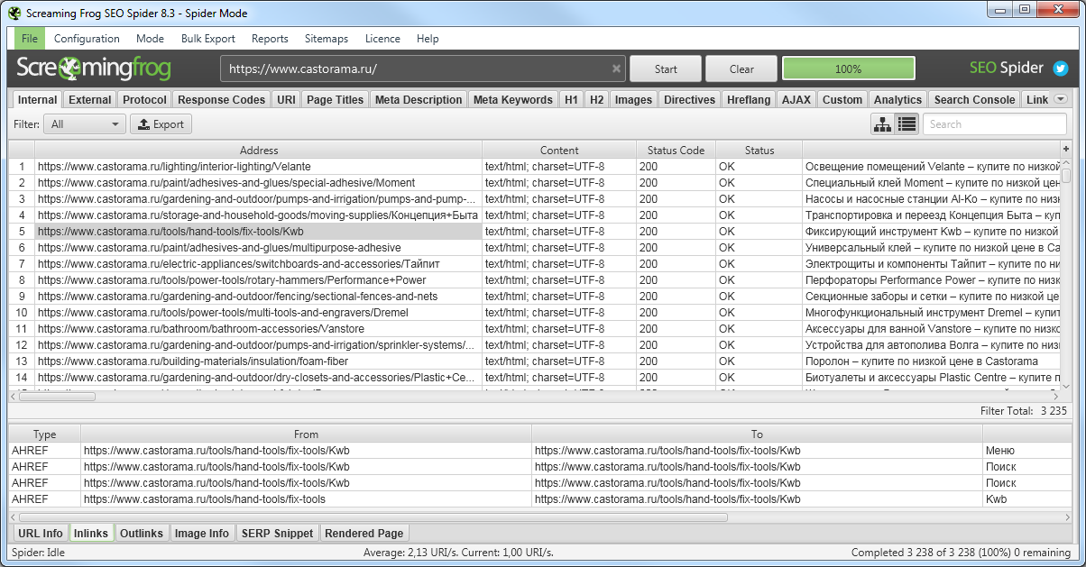The height and width of the screenshot is (567, 1086).
Task: Add a column using the plus icon
Action: coord(1066,150)
